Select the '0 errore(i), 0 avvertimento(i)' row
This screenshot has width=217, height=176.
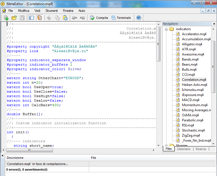pyautogui.click(x=110, y=170)
